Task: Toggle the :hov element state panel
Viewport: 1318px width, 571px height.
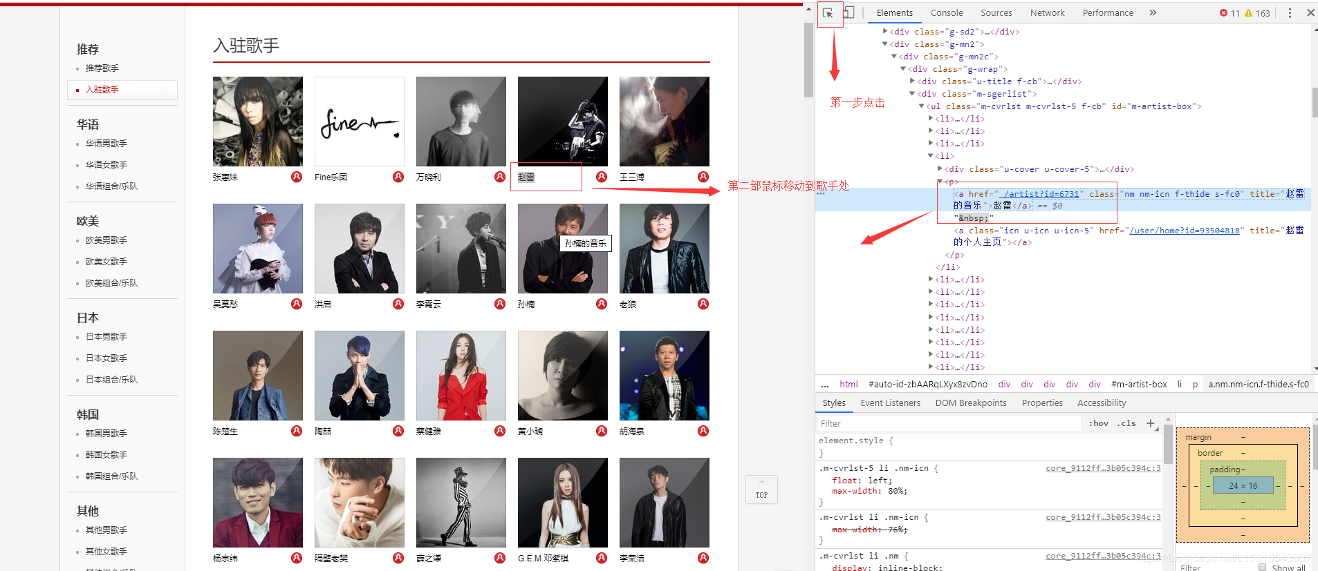Action: click(x=1099, y=423)
